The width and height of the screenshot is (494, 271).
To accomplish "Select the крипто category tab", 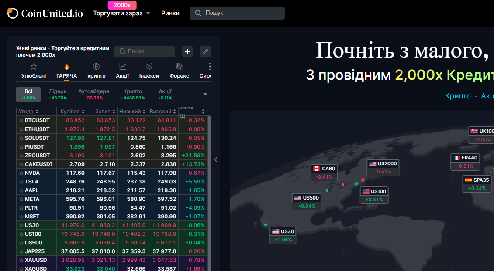I will (x=97, y=71).
